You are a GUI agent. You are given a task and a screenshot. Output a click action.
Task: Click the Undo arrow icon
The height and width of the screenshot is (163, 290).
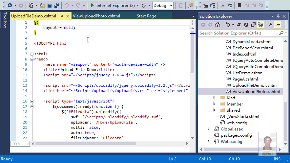(66, 5)
